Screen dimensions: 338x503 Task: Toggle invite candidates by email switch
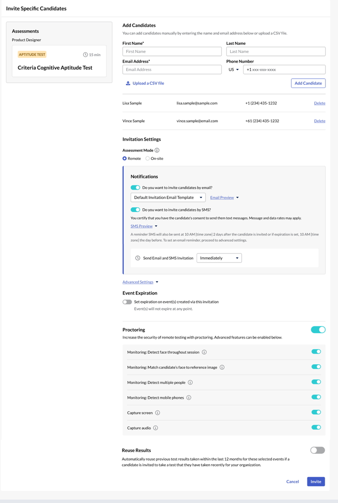coord(135,188)
